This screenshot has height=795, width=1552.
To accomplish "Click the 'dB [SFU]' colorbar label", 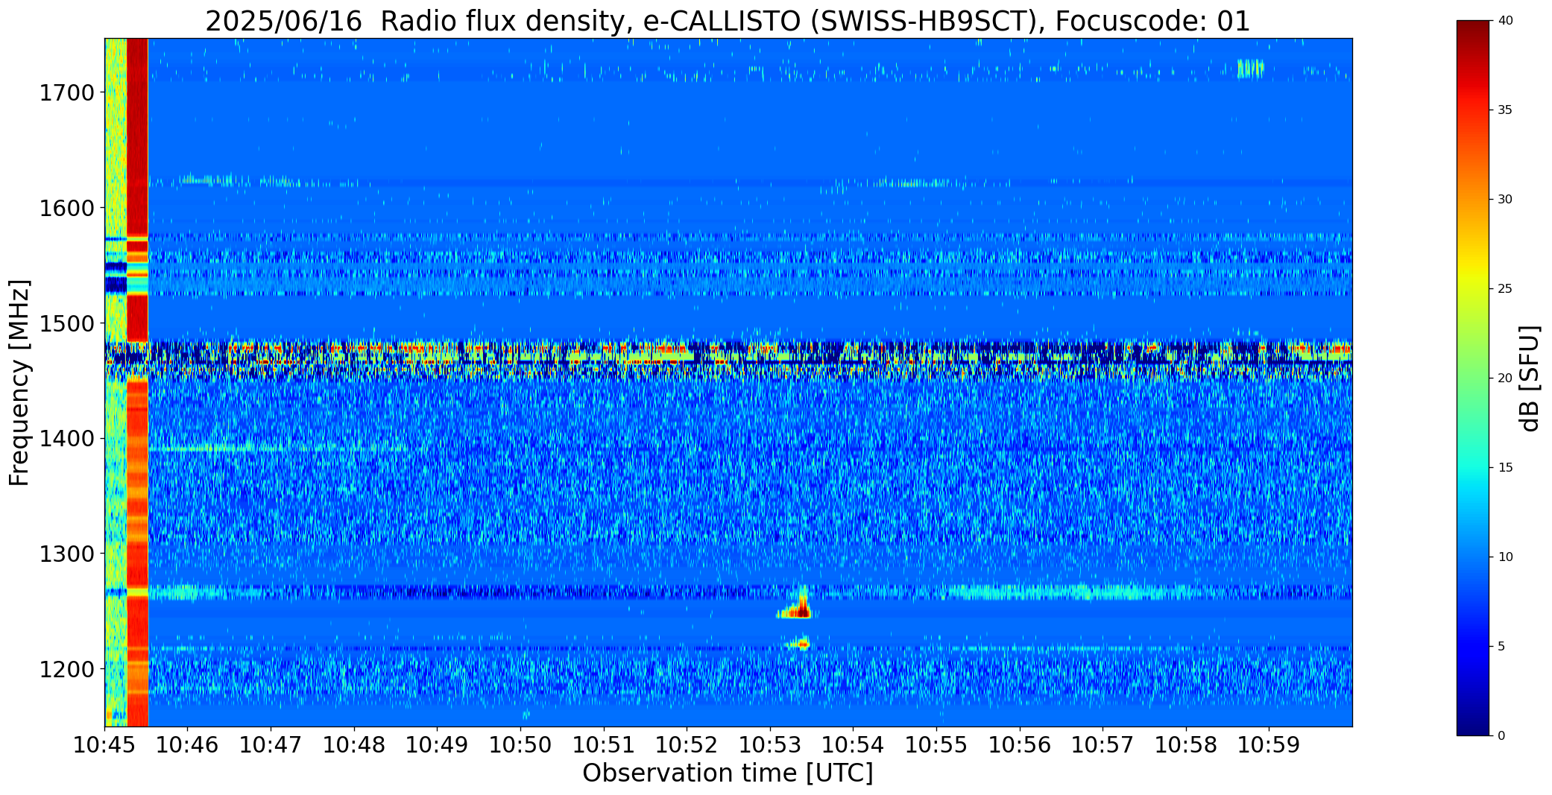I will [1530, 379].
